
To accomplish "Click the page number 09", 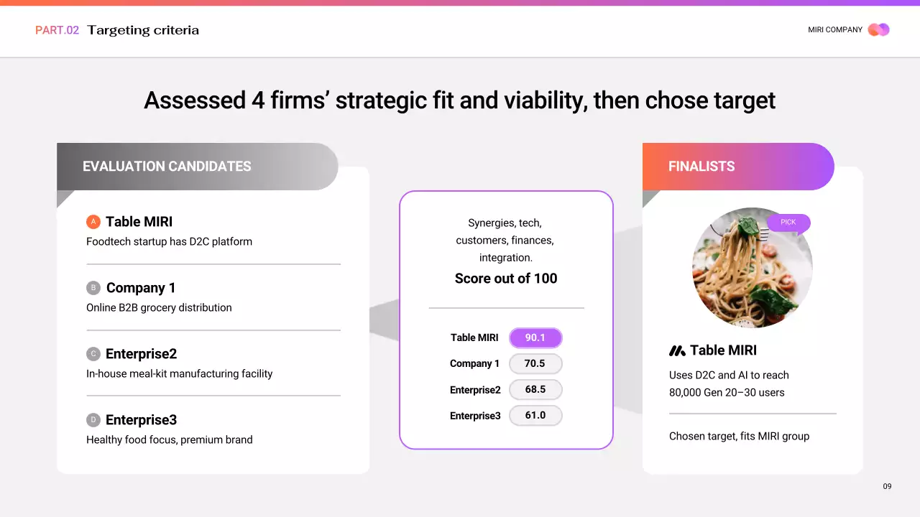I will 887,487.
